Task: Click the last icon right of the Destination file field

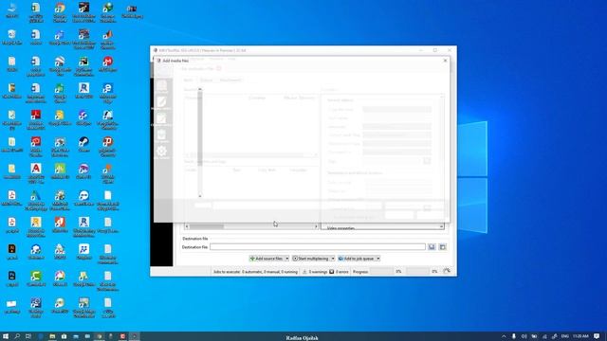Action: click(x=443, y=246)
